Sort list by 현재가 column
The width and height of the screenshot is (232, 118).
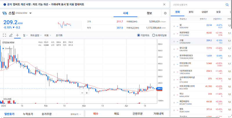[x=203, y=19]
